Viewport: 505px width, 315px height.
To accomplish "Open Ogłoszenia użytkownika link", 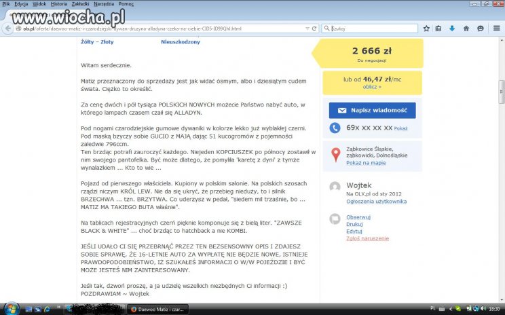I will coord(377,202).
